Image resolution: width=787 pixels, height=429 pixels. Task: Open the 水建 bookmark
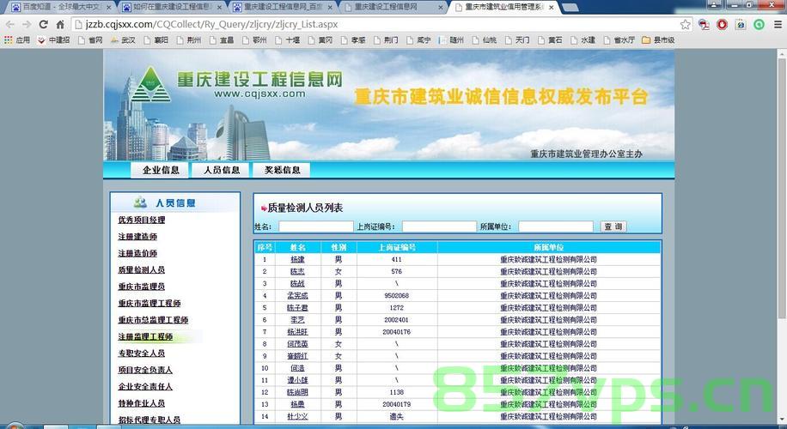pyautogui.click(x=583, y=40)
